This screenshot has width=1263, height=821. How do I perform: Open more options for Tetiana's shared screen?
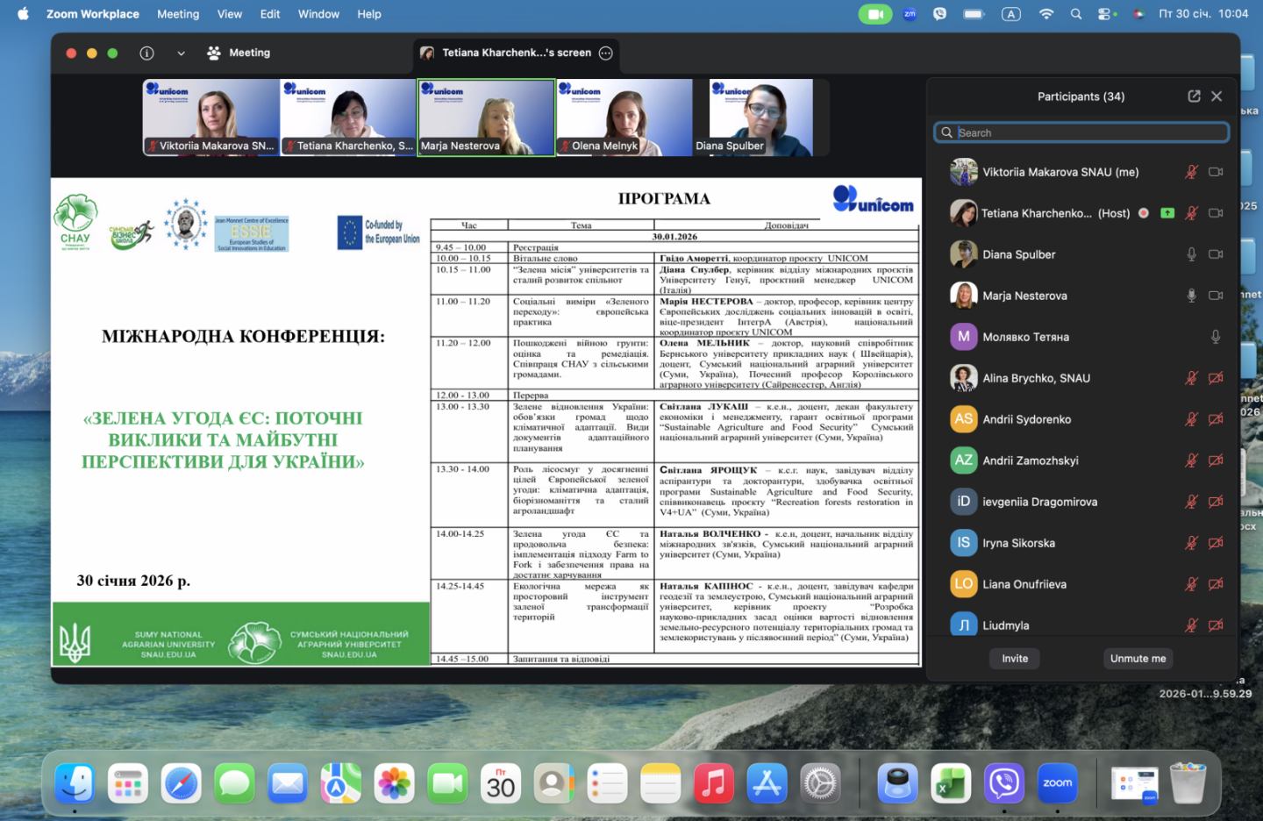(605, 53)
